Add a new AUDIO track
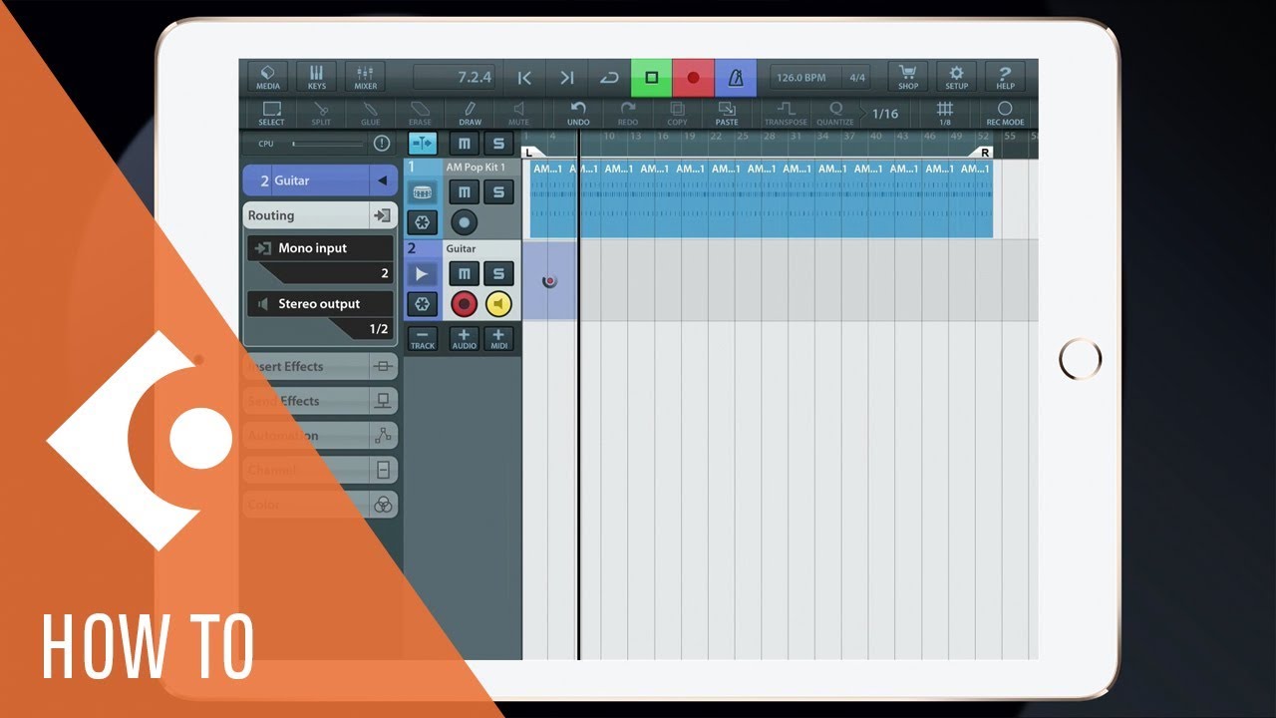 click(464, 339)
